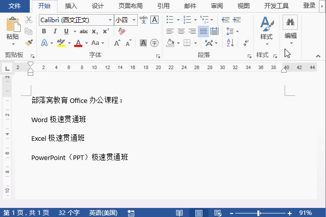Viewport: 326px width, 217px height.
Task: Apply bullet list
Action: [170, 20]
